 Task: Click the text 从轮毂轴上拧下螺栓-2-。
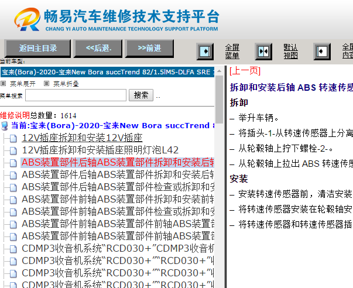[286, 149]
